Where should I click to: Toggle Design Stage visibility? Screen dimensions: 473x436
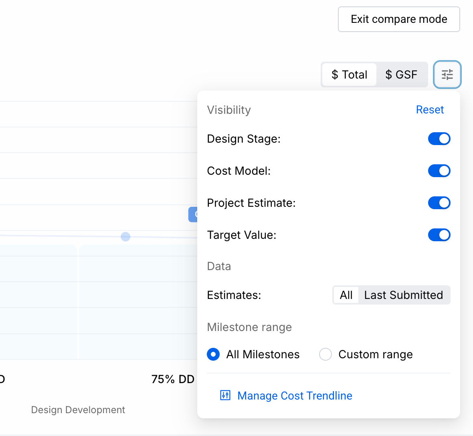pos(439,139)
